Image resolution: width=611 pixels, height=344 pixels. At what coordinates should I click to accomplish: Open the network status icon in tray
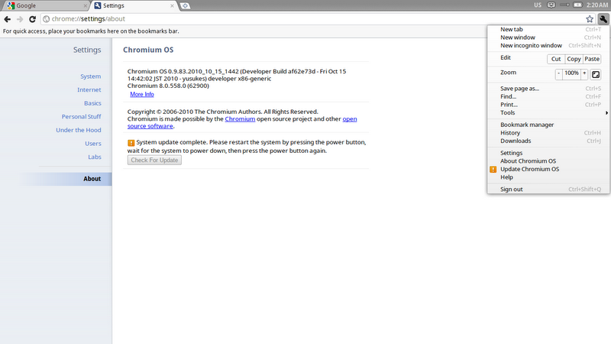564,5
